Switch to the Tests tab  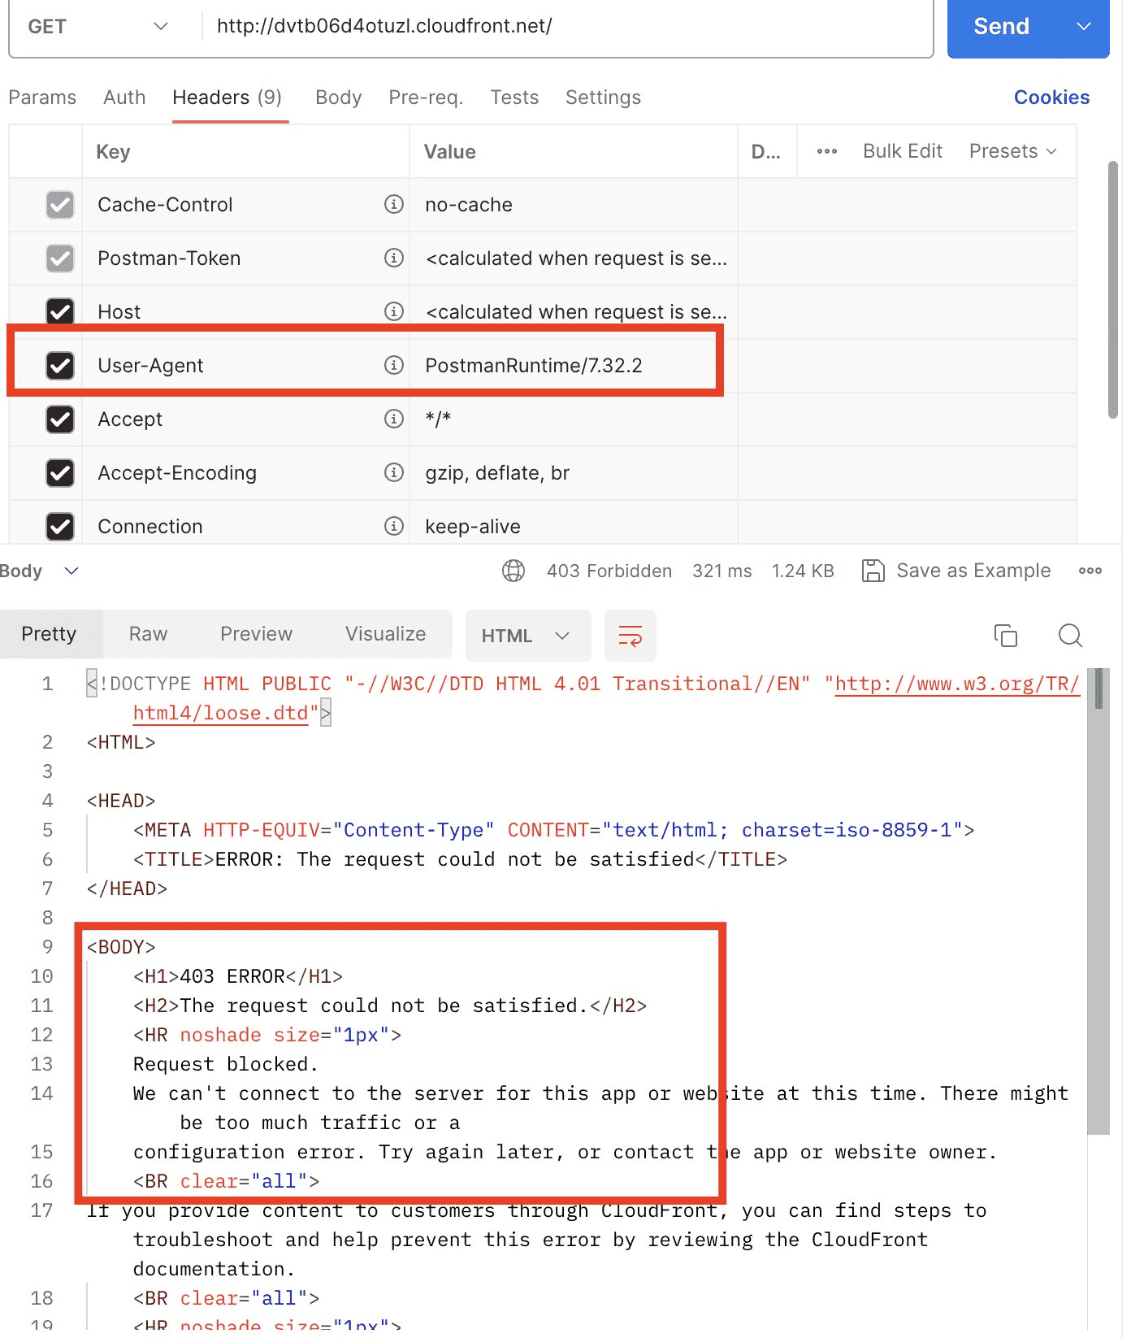point(514,98)
